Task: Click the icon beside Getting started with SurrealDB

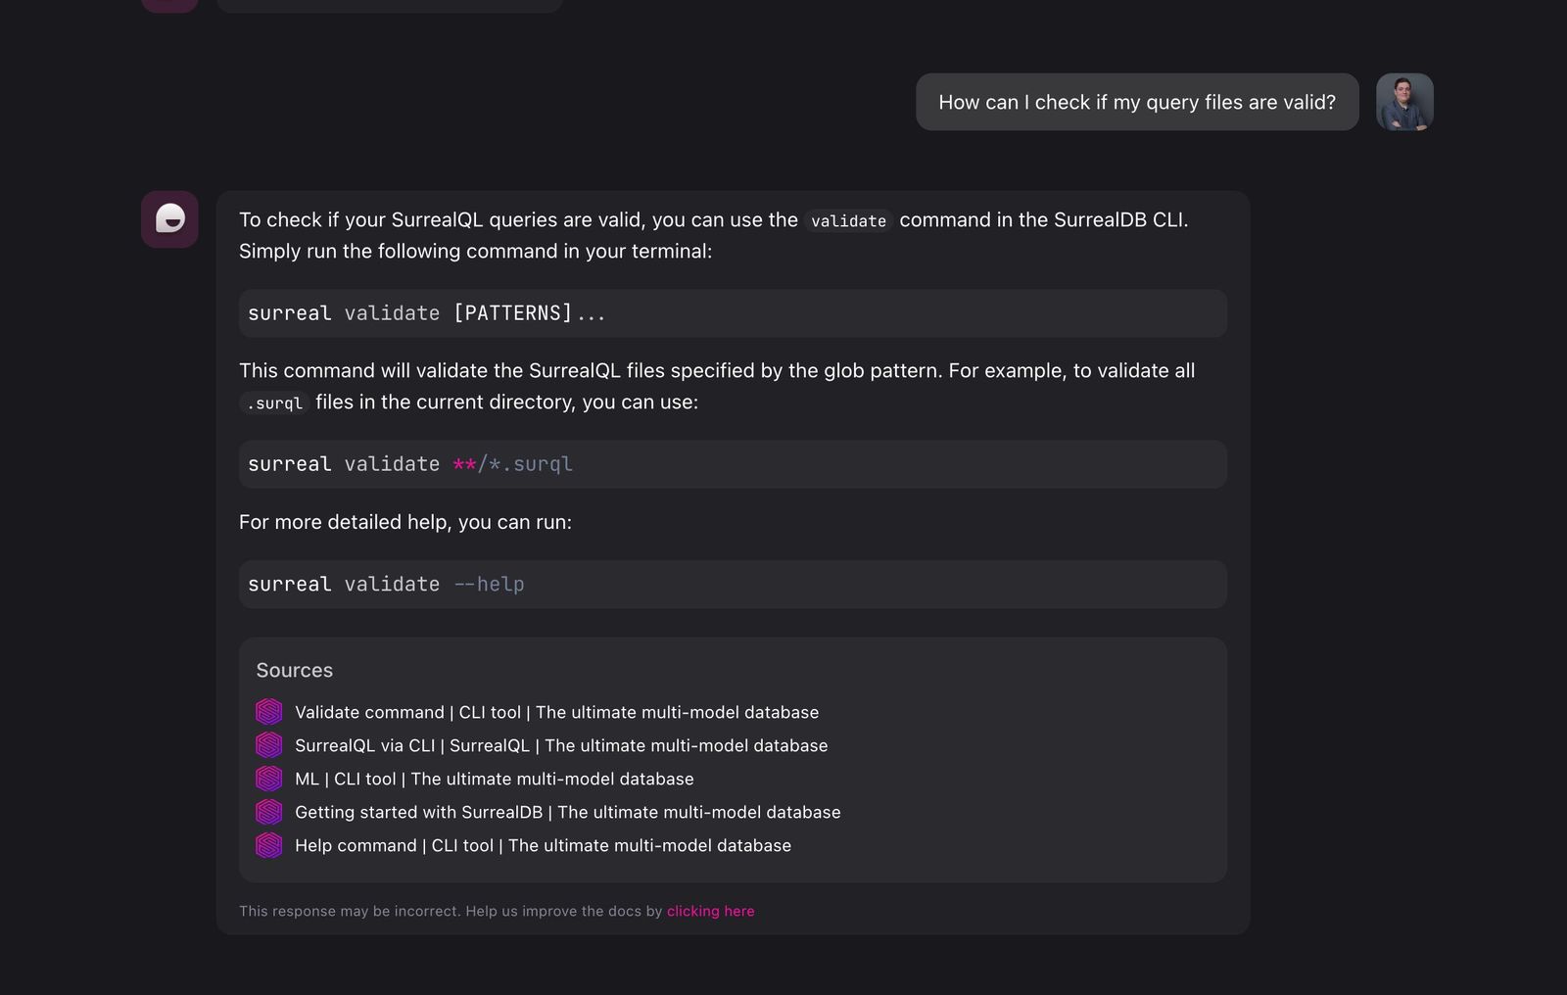Action: click(x=269, y=812)
